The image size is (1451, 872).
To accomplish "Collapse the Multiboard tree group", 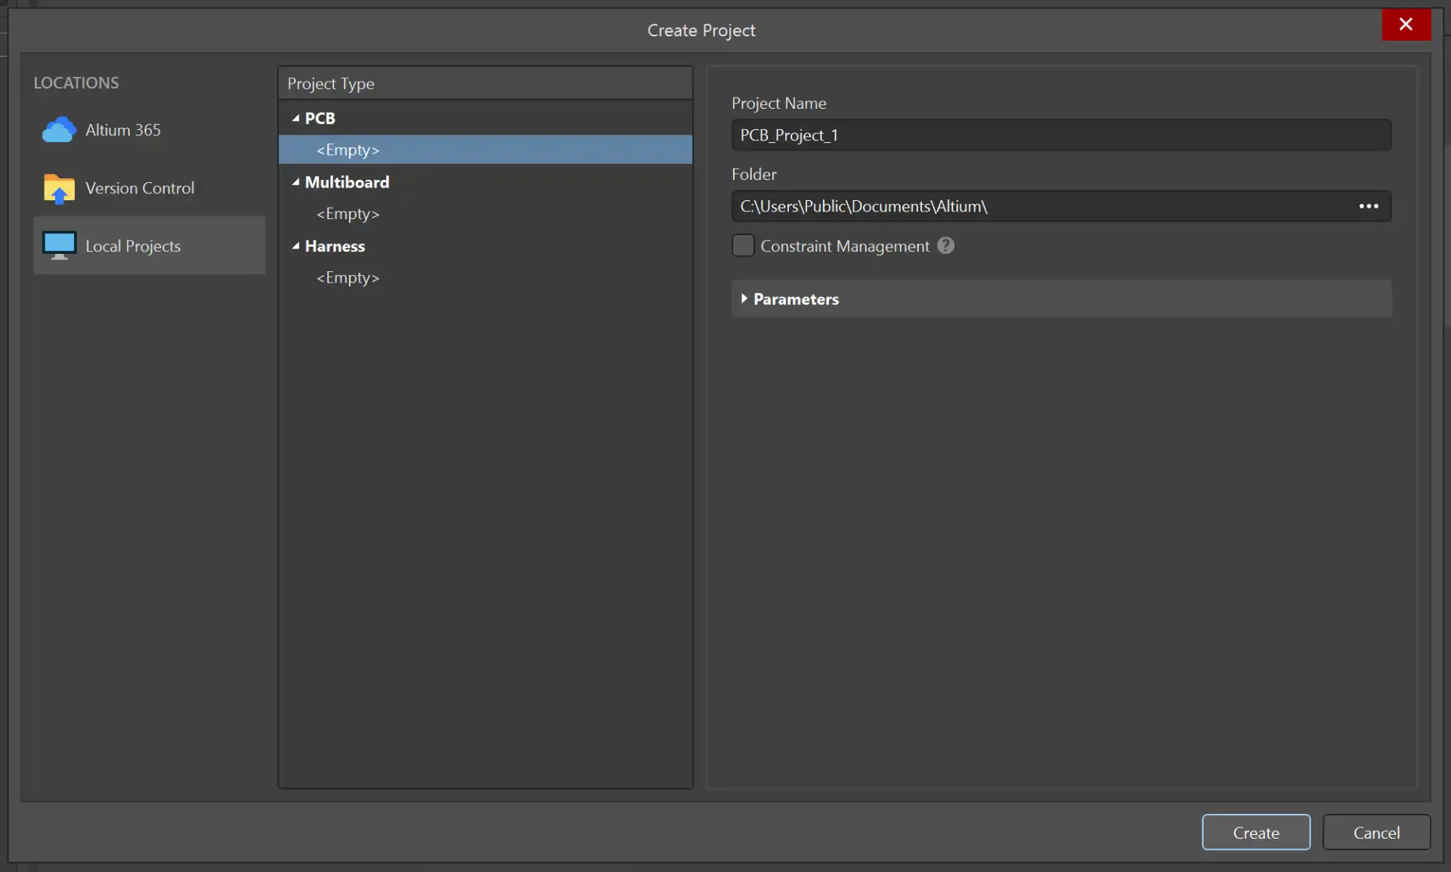I will coord(296,182).
